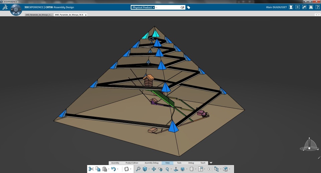Click the Copy icon in the bottom toolbar

(x=98, y=169)
